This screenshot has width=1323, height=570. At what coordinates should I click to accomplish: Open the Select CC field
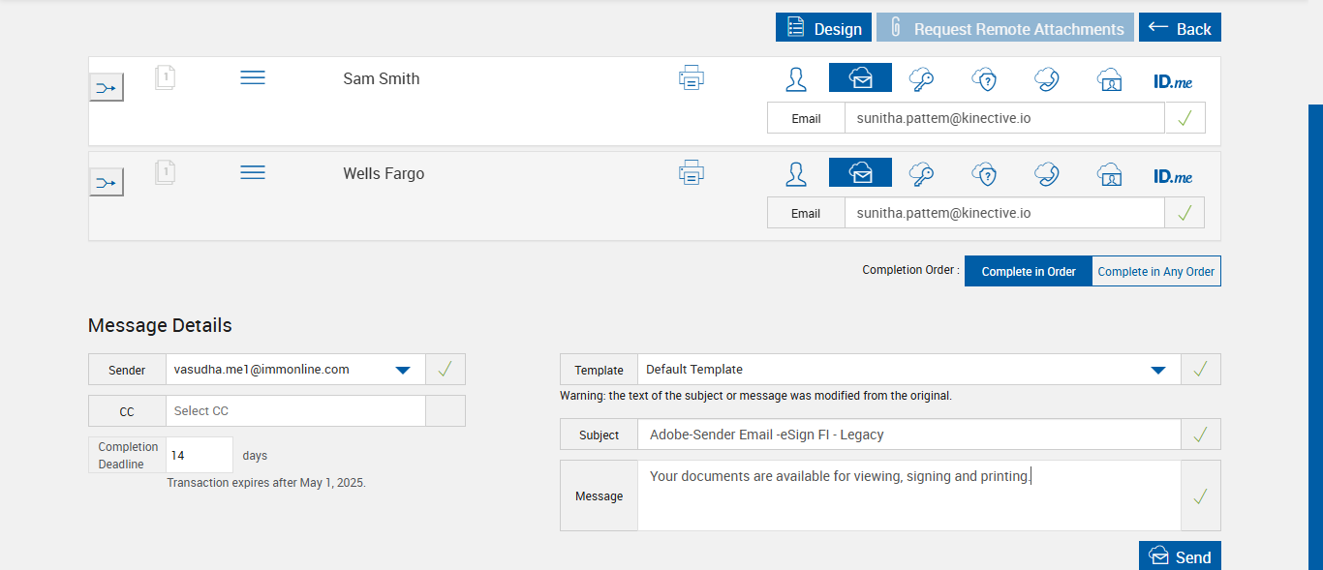(295, 411)
